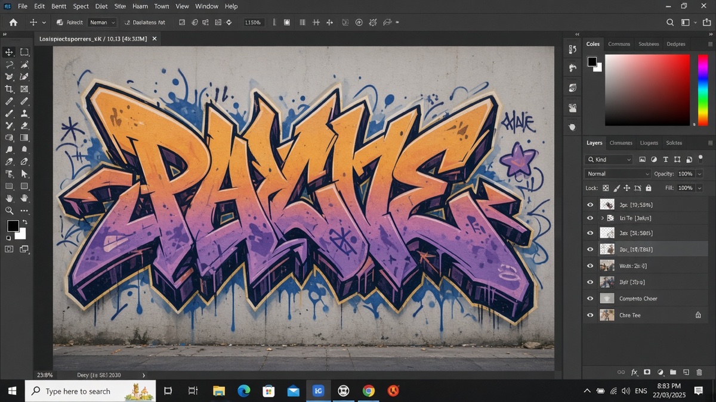Click the Windows taskbar search box
Image resolution: width=716 pixels, height=402 pixels.
pyautogui.click(x=90, y=391)
